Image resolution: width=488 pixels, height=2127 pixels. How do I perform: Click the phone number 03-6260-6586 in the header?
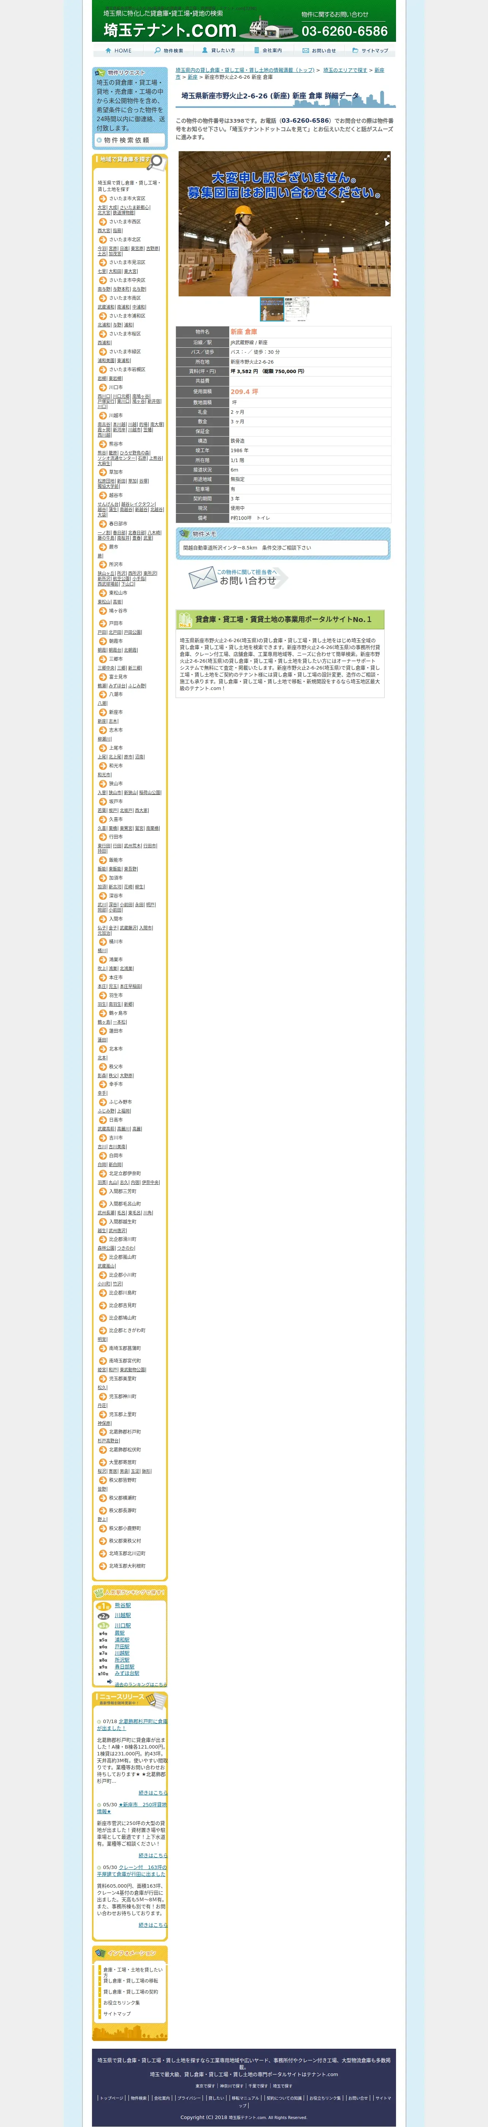click(344, 32)
